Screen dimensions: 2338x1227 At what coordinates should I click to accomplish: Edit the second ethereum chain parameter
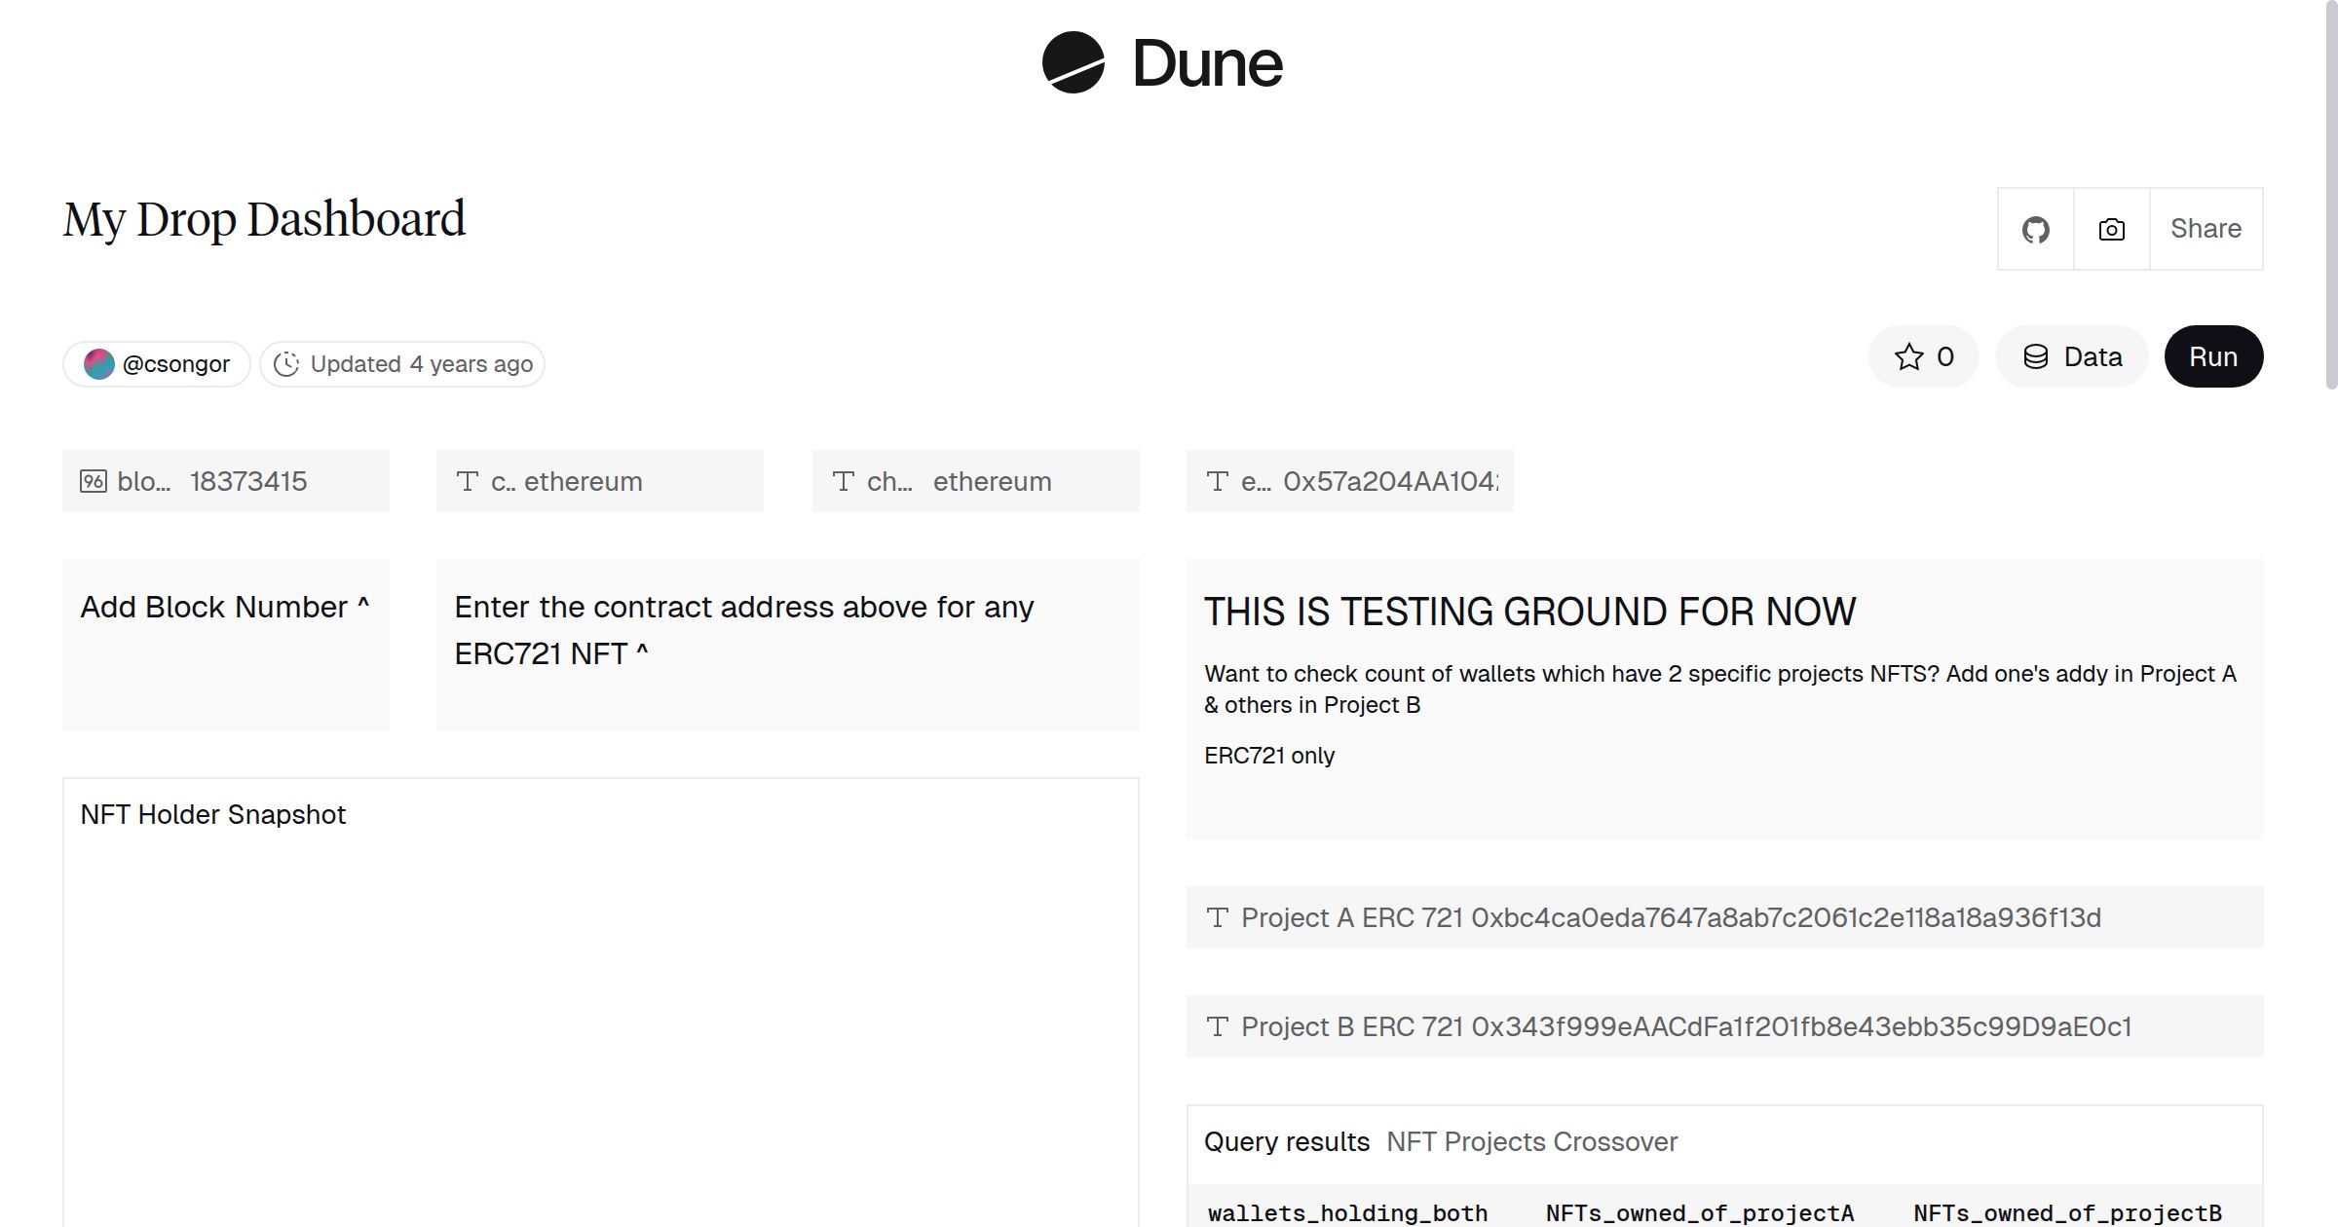coord(992,481)
